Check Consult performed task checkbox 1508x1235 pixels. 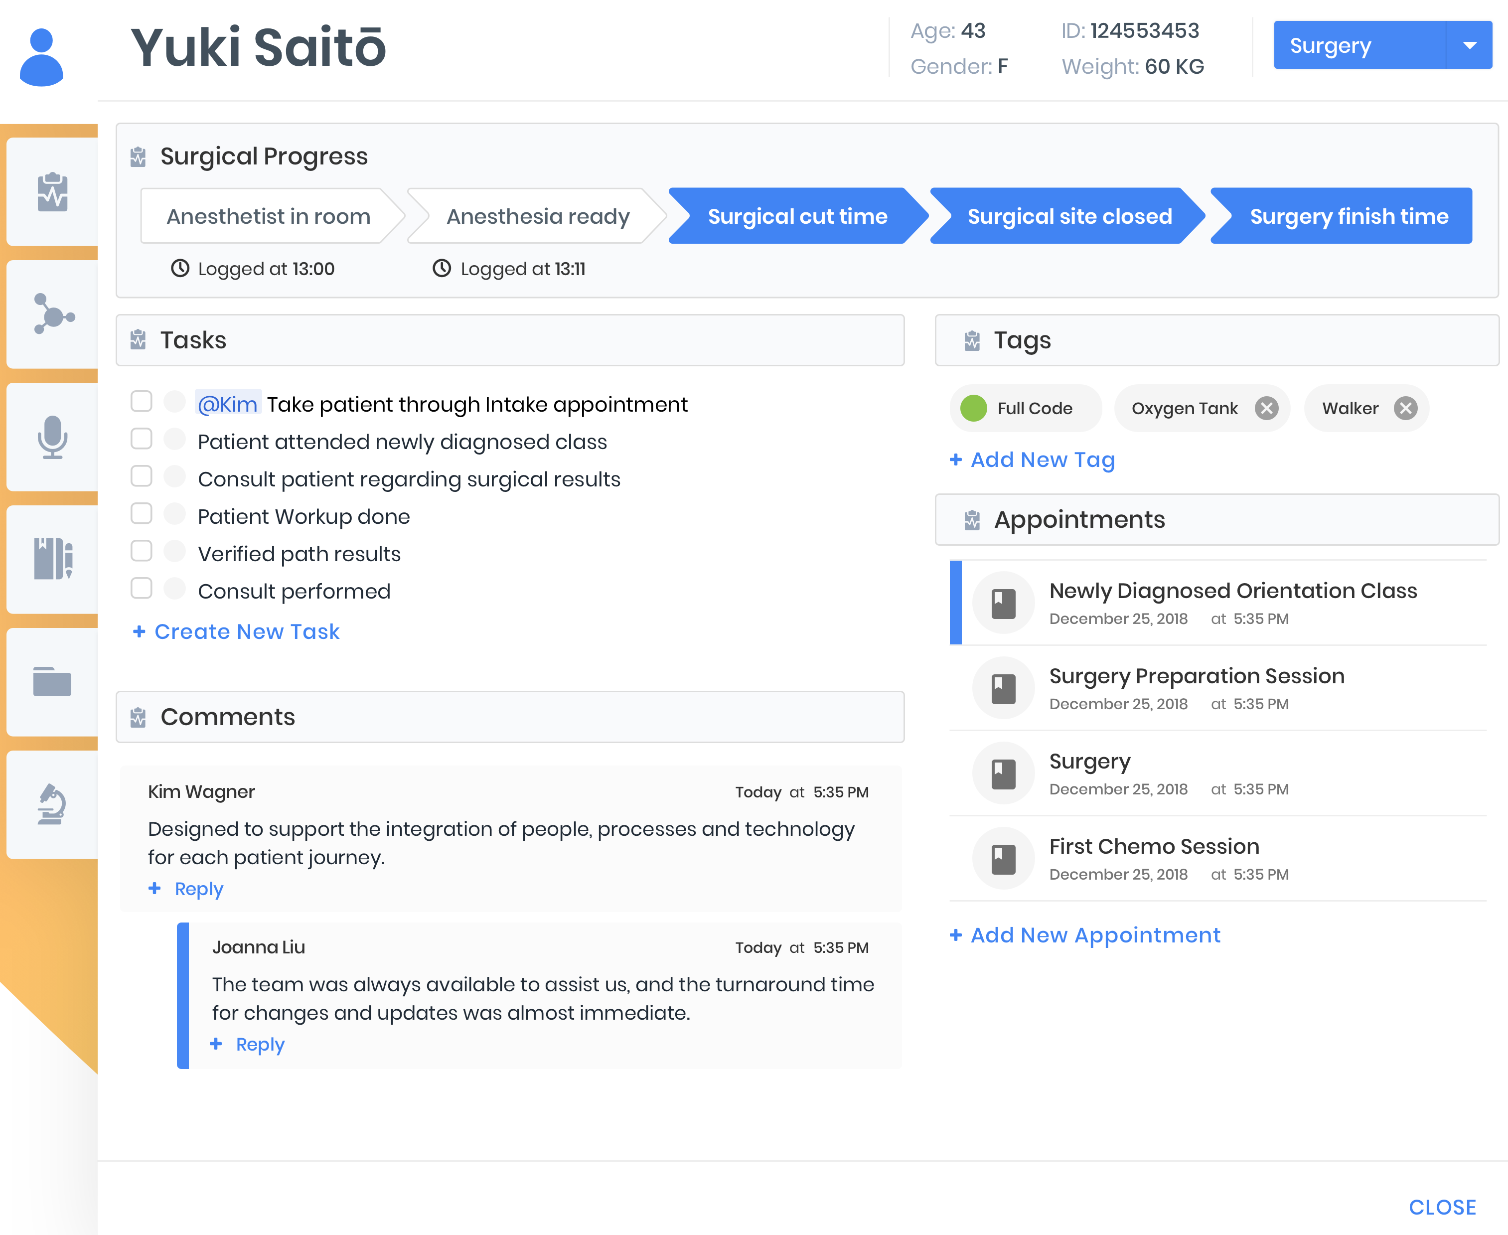point(142,588)
